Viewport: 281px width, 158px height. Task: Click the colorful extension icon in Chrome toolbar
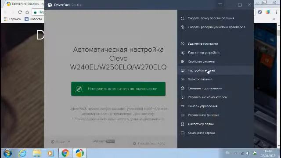[x=268, y=12]
